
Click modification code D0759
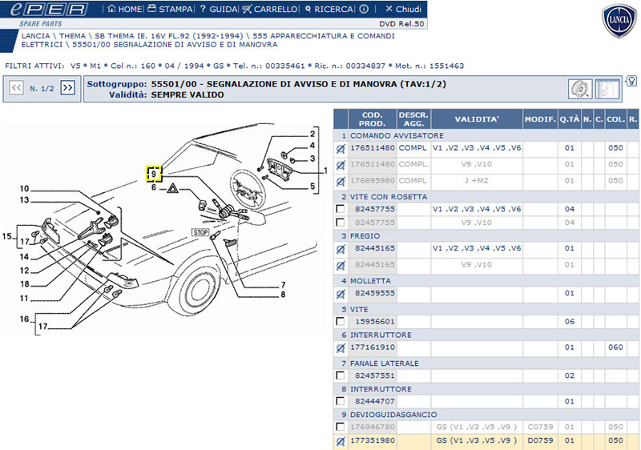coord(540,440)
